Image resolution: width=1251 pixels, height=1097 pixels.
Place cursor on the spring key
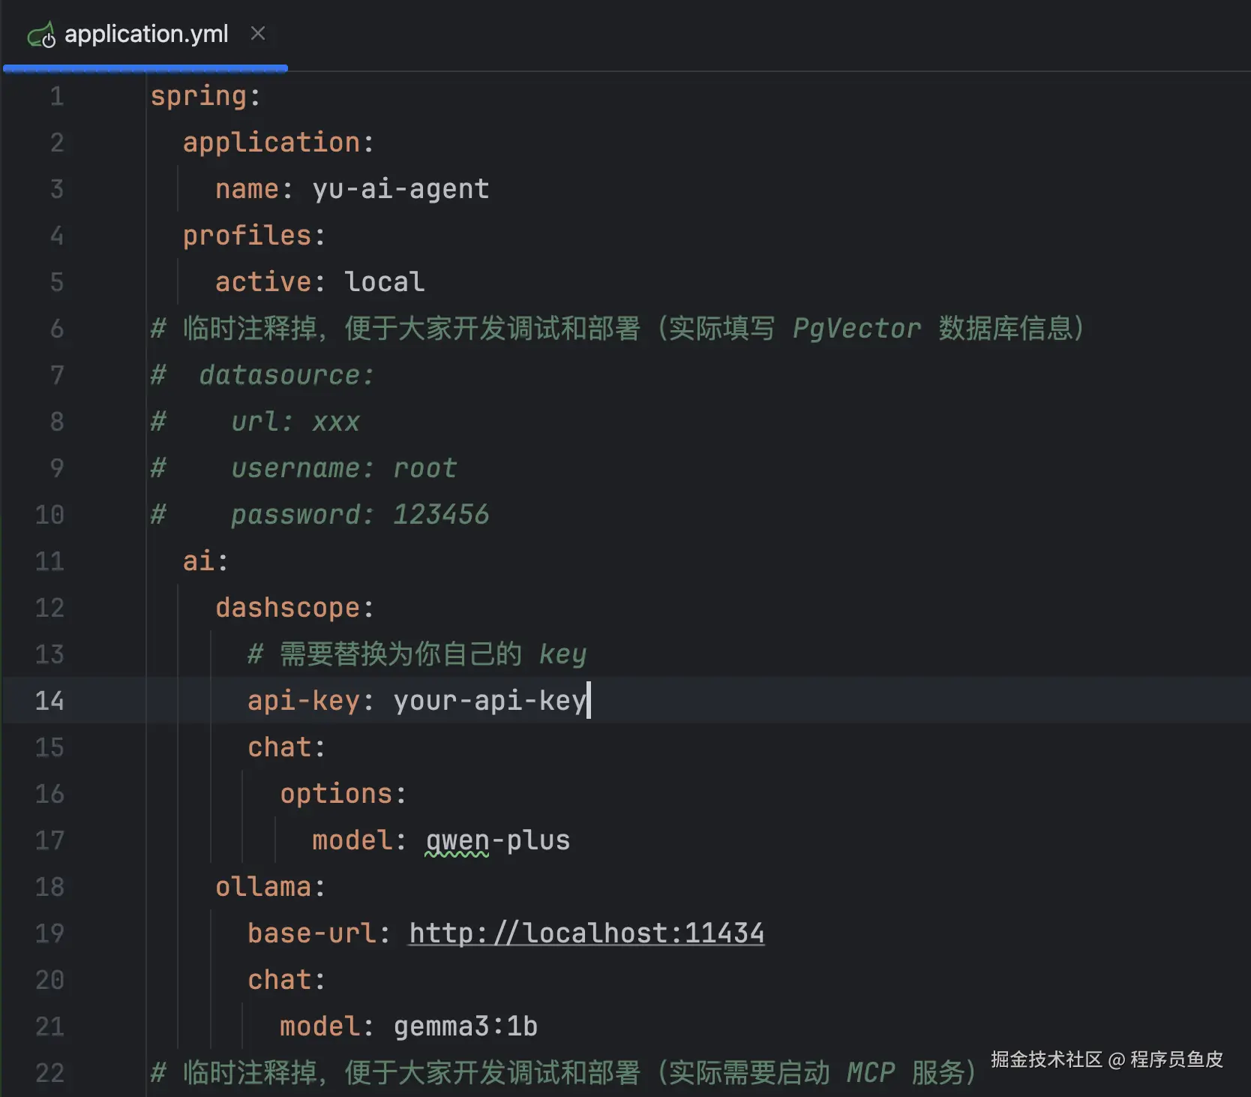point(199,96)
